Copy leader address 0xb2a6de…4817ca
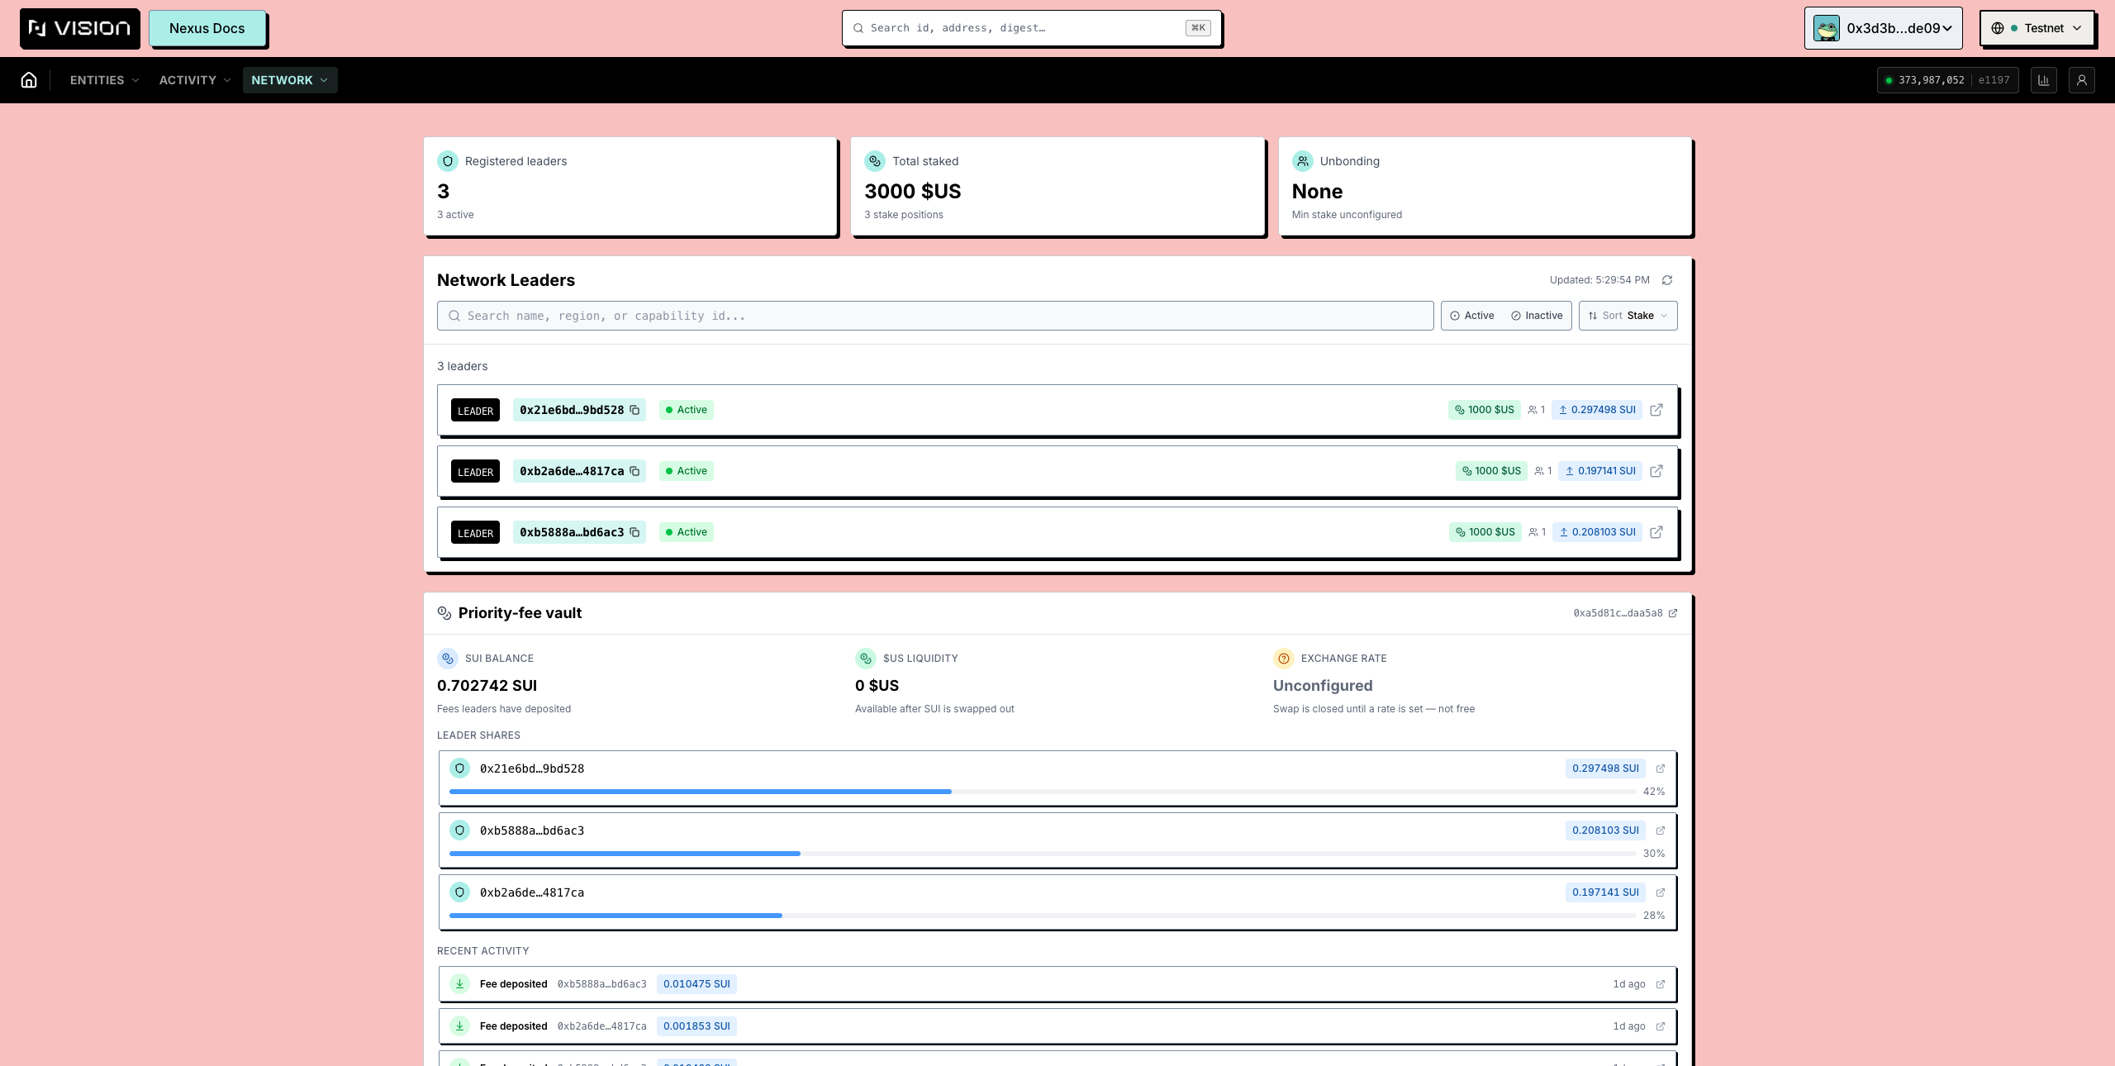This screenshot has height=1066, width=2115. click(634, 471)
